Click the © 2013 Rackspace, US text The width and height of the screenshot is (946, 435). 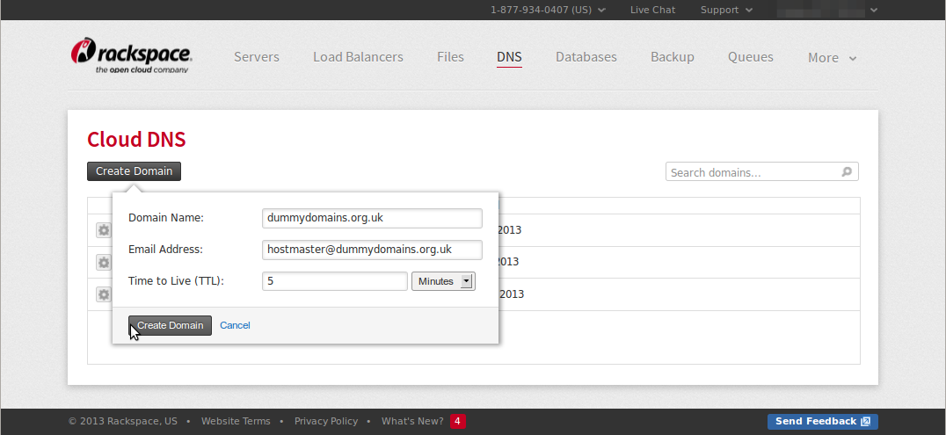pos(123,421)
